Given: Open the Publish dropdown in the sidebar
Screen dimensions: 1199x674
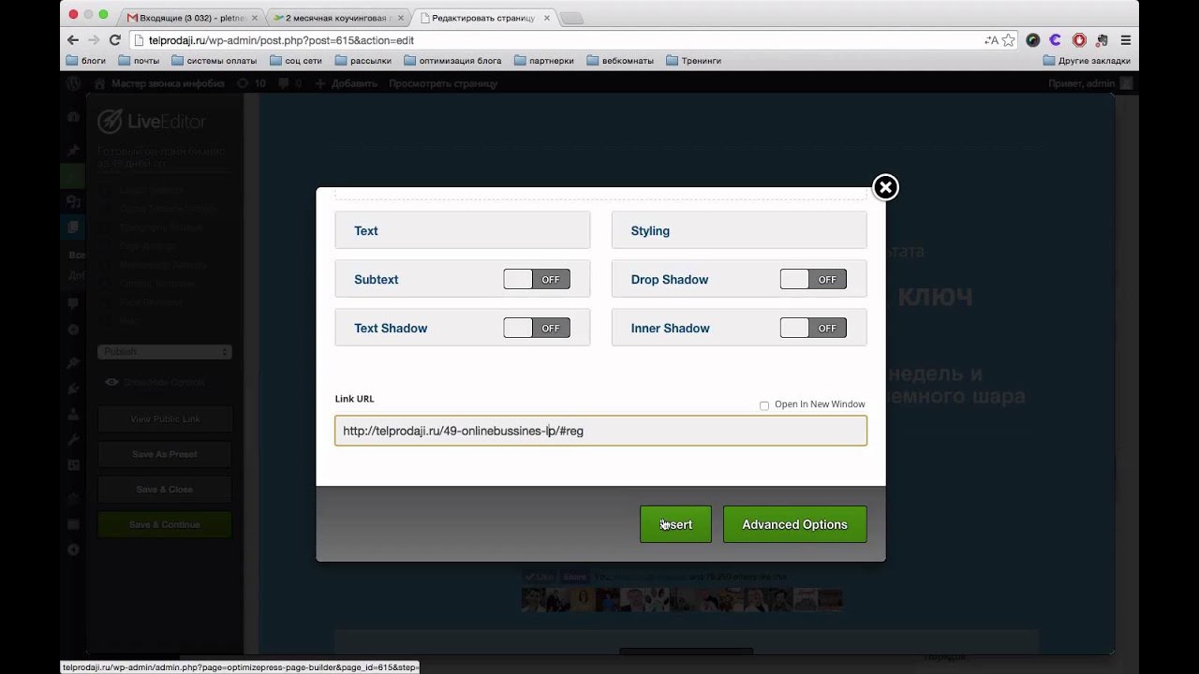Looking at the screenshot, I should pos(164,352).
